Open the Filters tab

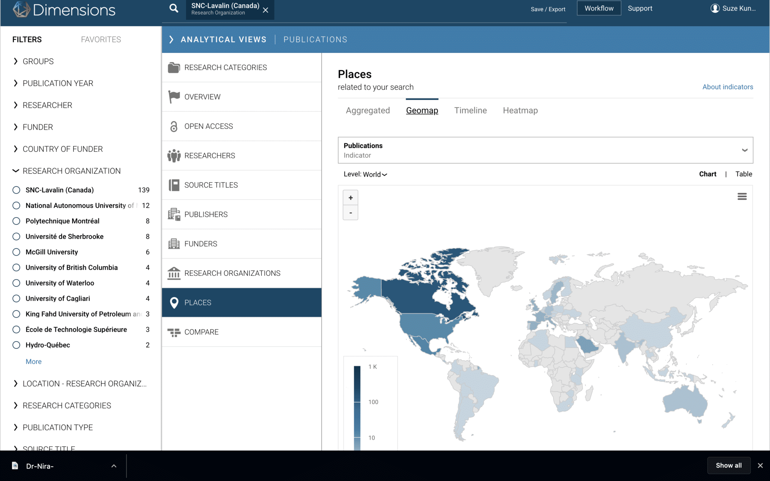coord(27,39)
